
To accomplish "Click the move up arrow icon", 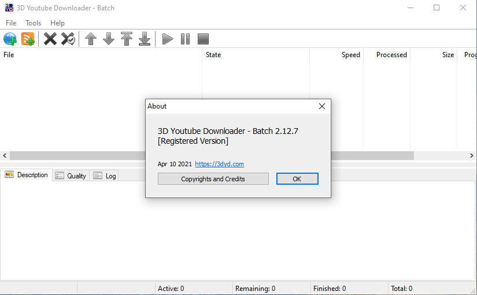I will coord(91,39).
